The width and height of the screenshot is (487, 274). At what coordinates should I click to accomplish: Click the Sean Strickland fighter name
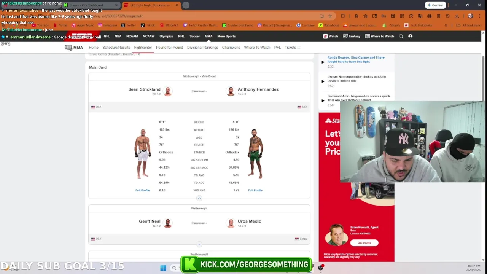(144, 89)
